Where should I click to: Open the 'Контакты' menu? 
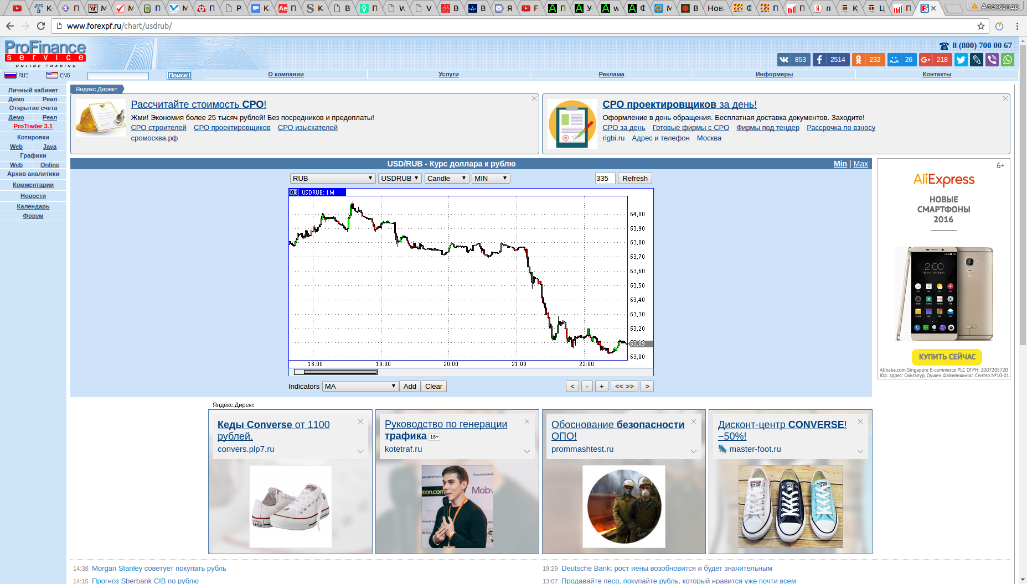click(937, 74)
